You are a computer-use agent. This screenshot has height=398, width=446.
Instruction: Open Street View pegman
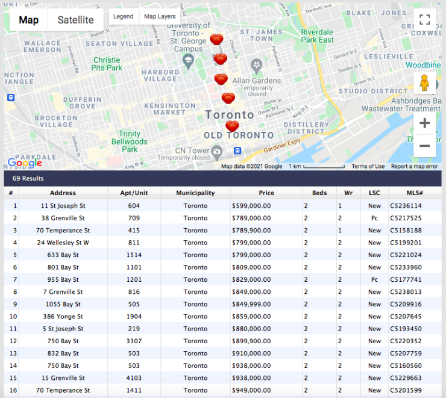pos(424,83)
